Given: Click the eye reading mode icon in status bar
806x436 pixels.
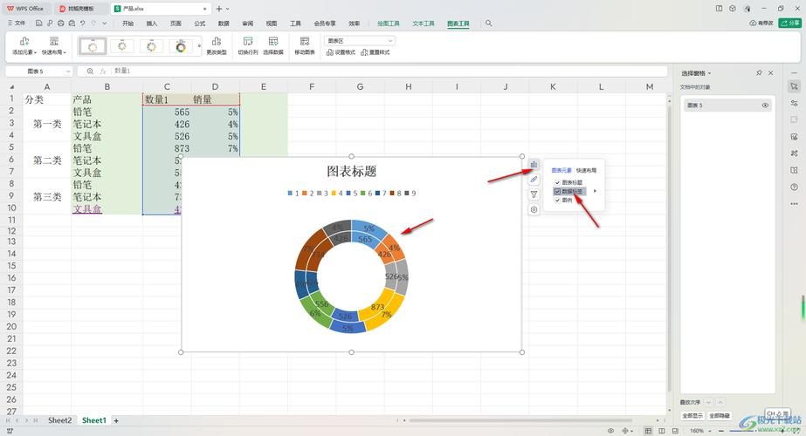Looking at the screenshot, I should pos(610,431).
